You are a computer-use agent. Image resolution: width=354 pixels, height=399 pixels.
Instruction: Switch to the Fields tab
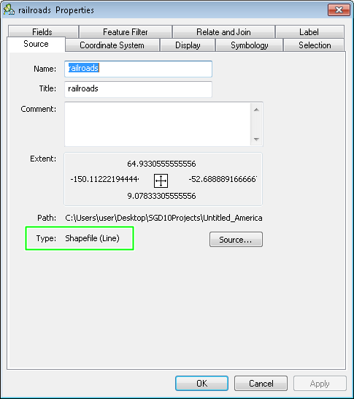pos(42,32)
